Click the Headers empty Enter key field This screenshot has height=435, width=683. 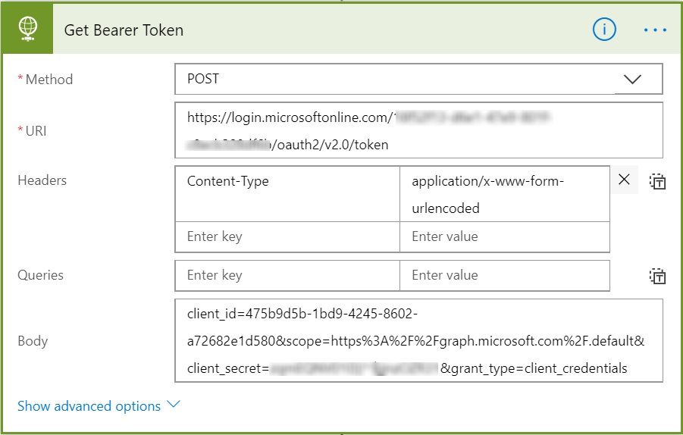point(287,237)
